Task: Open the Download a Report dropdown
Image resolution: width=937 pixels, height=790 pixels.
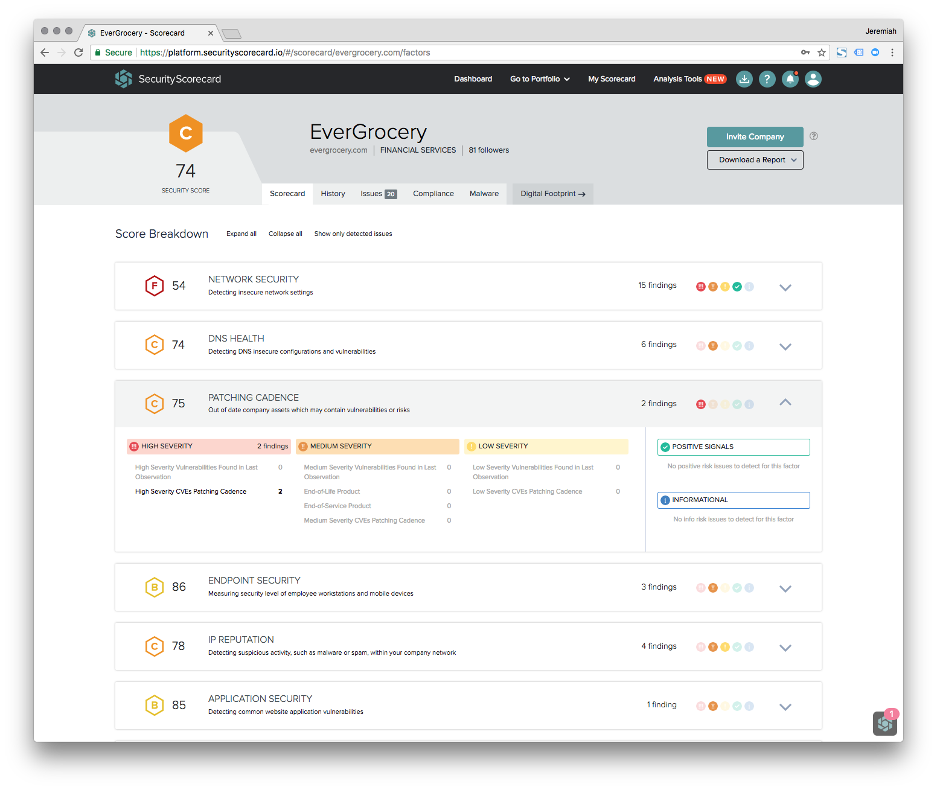Action: click(x=755, y=160)
